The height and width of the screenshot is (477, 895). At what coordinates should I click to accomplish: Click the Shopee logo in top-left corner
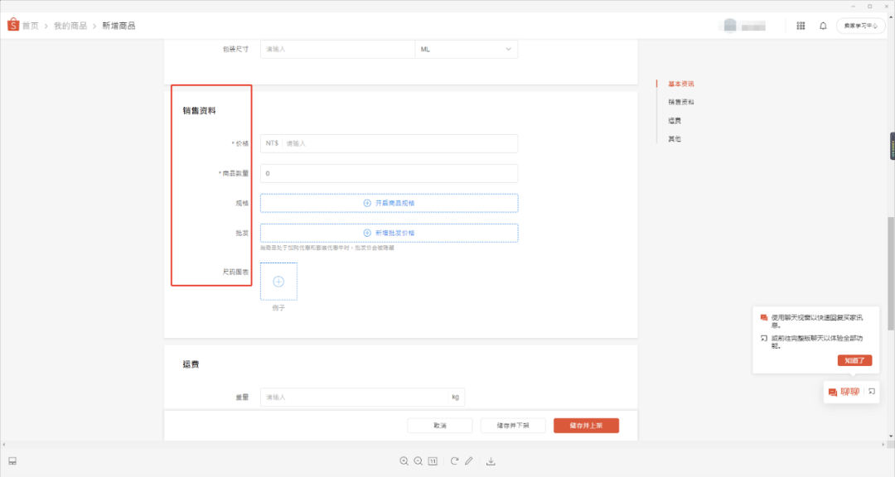click(x=13, y=26)
